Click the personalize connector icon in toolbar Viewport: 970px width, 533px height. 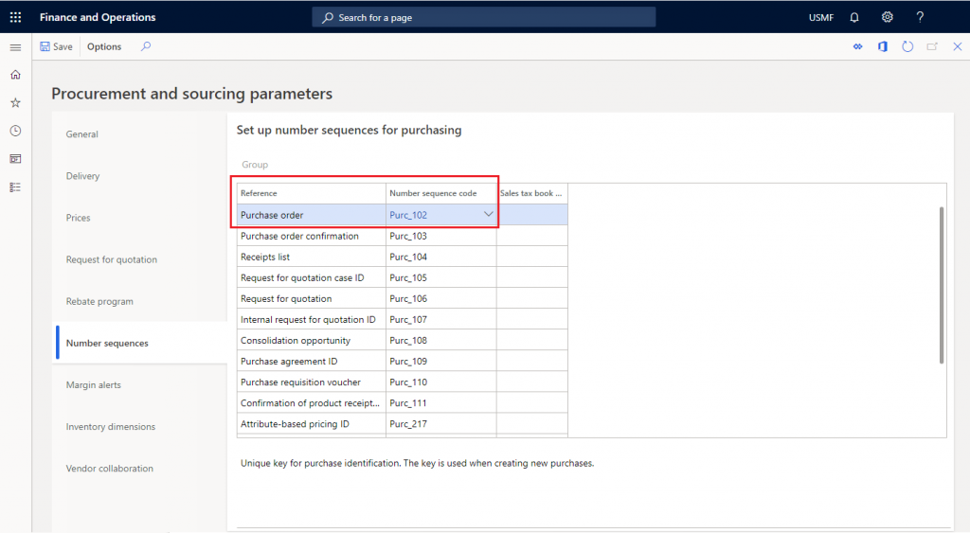click(857, 46)
